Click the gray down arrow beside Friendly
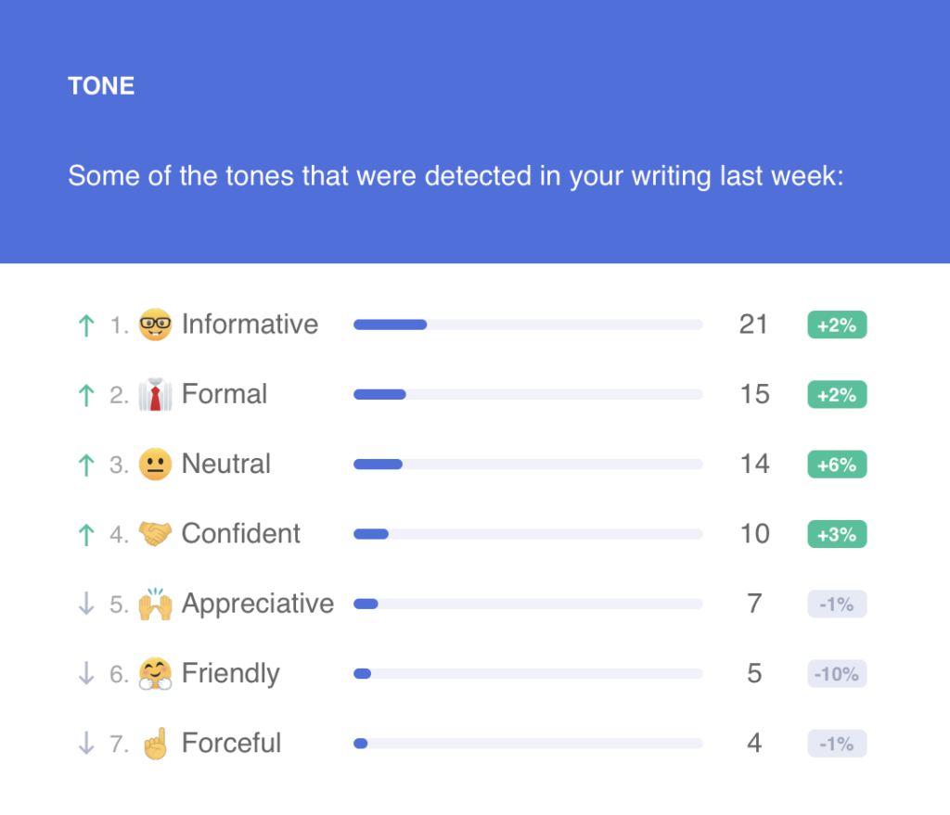Image resolution: width=950 pixels, height=815 pixels. (x=86, y=673)
